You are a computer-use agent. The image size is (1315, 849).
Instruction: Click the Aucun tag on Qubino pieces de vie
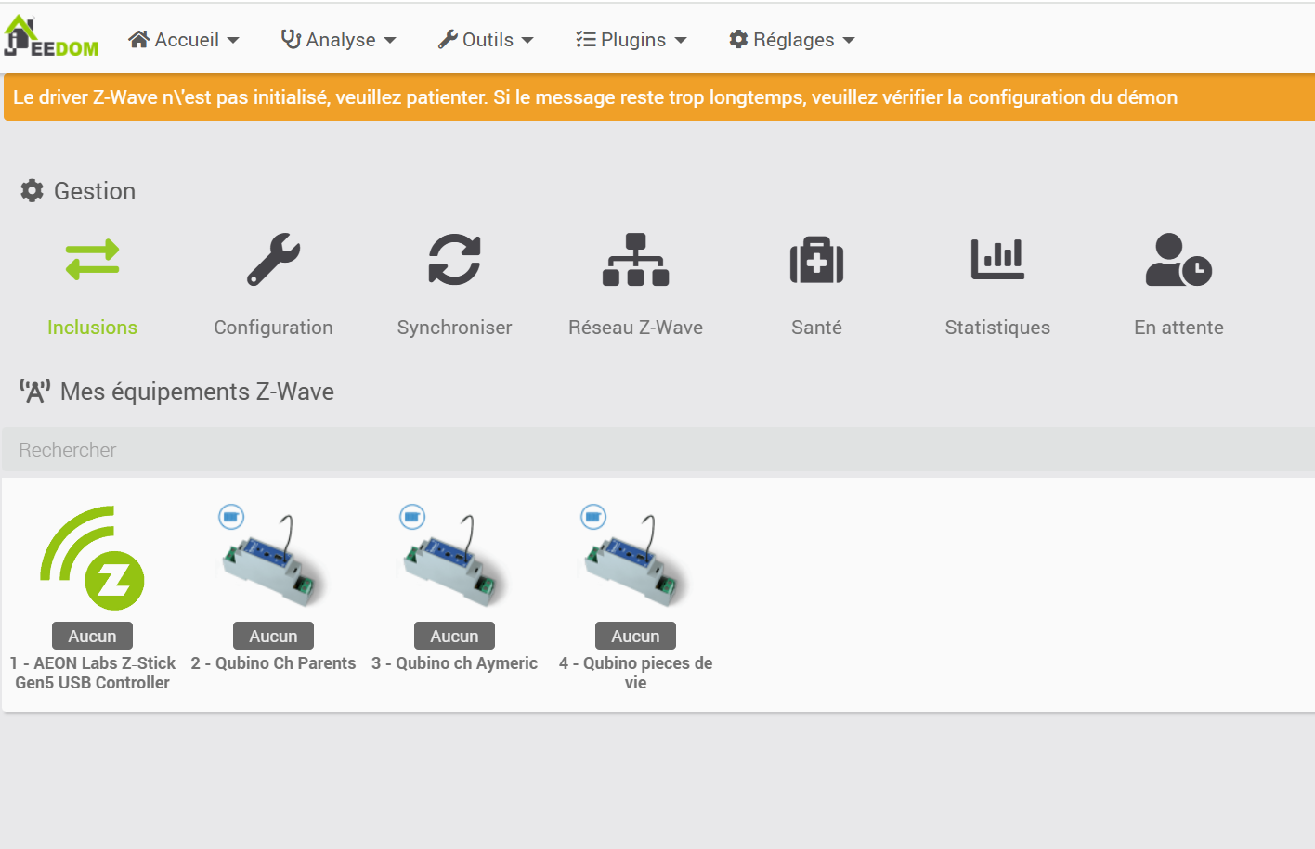pyautogui.click(x=635, y=636)
